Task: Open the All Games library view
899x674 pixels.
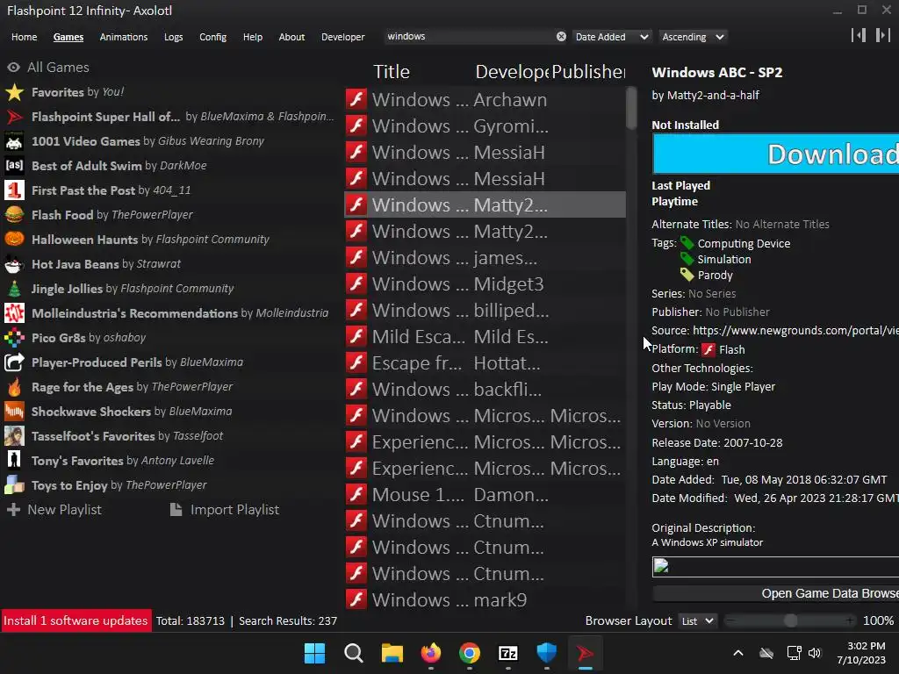Action: (48, 67)
